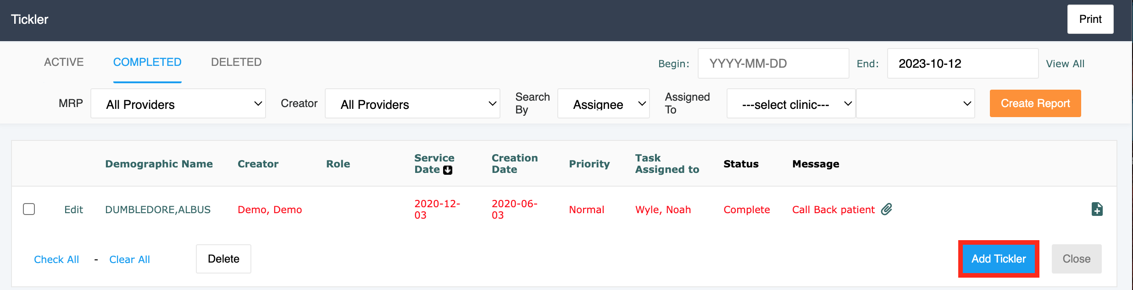
Task: Select the COMPLETED tab
Action: click(147, 62)
